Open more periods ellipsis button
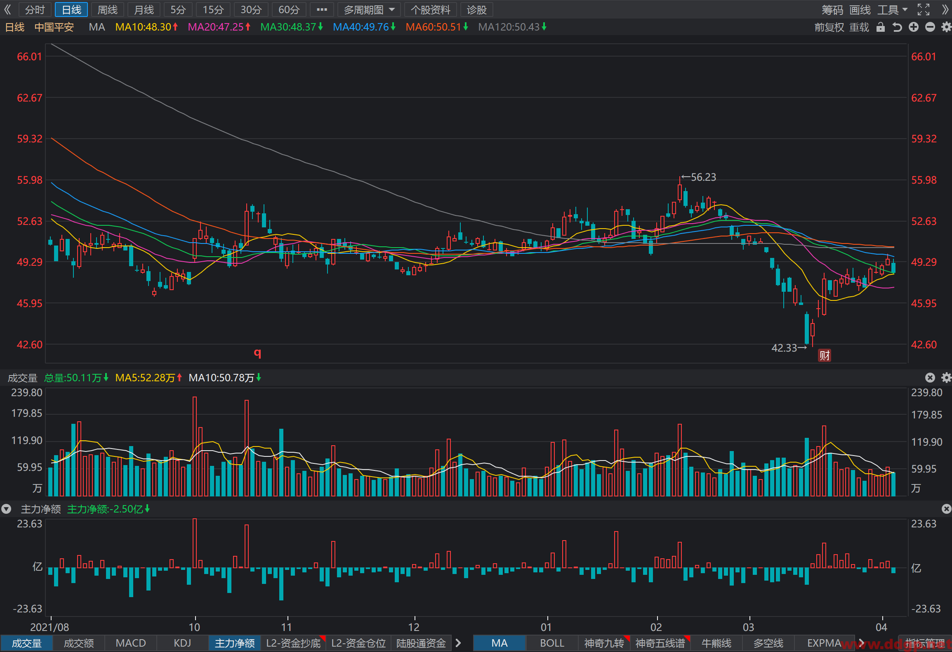 click(x=322, y=9)
